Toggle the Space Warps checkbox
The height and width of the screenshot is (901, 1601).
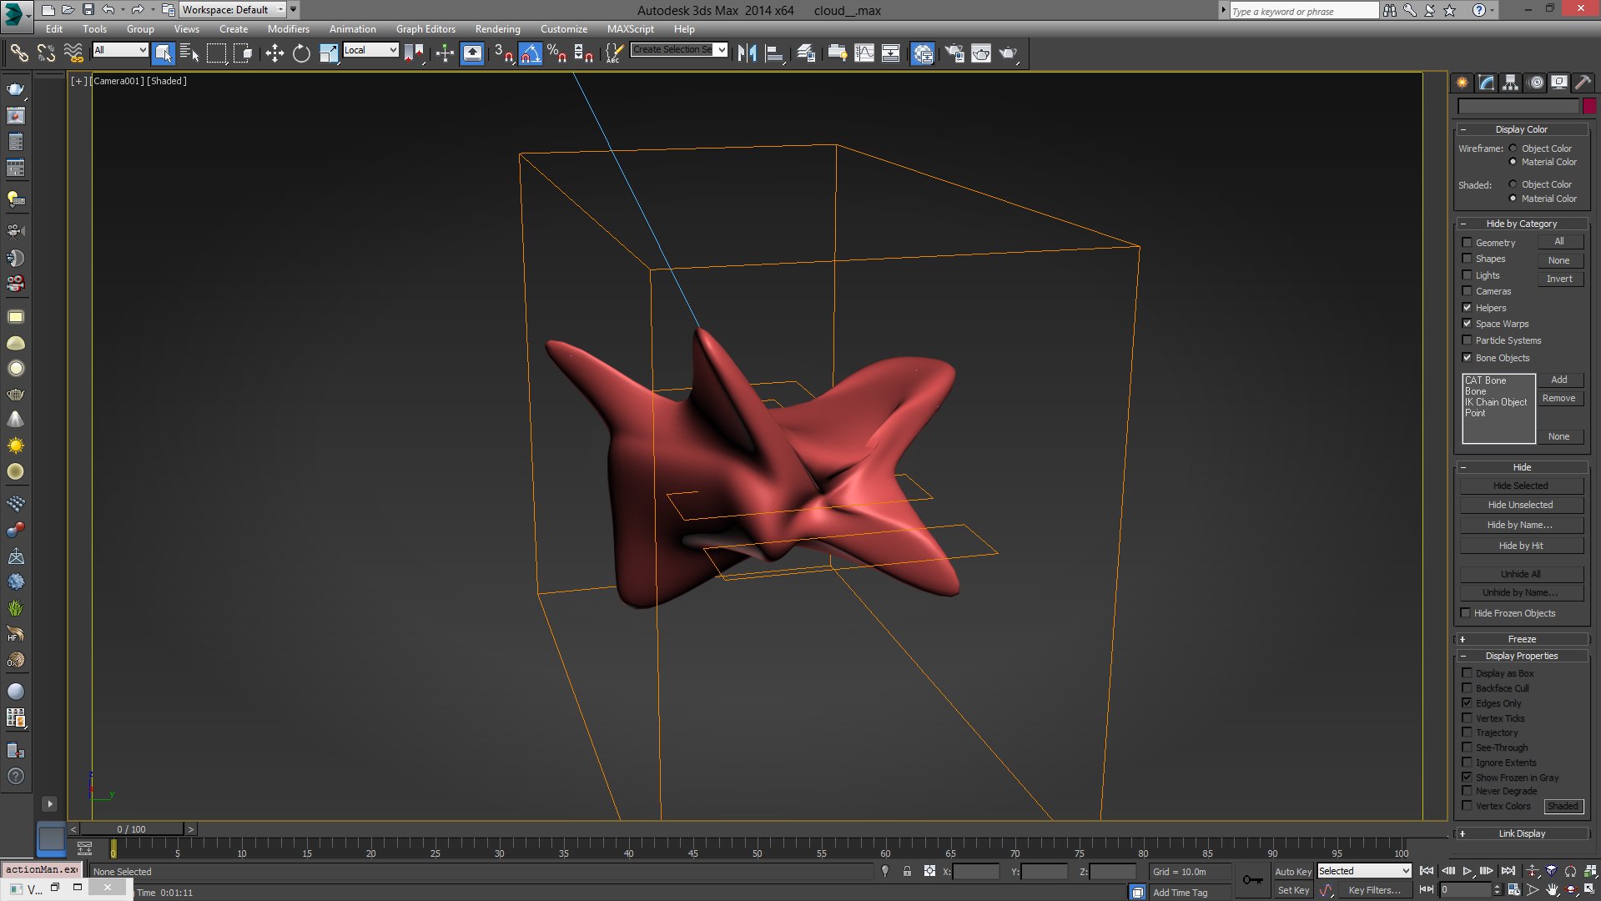coord(1467,324)
